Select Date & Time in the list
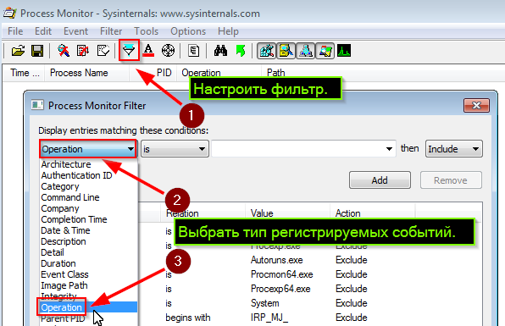Image resolution: width=505 pixels, height=326 pixels. pyautogui.click(x=89, y=230)
